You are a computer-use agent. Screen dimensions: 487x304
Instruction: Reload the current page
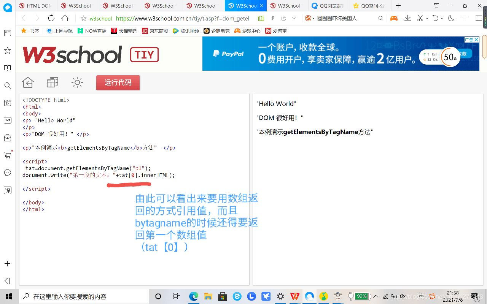[51, 18]
